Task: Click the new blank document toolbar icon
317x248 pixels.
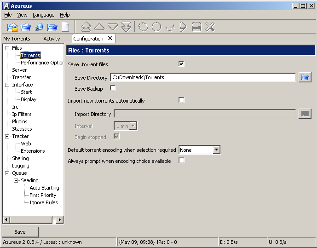Action: click(x=65, y=27)
